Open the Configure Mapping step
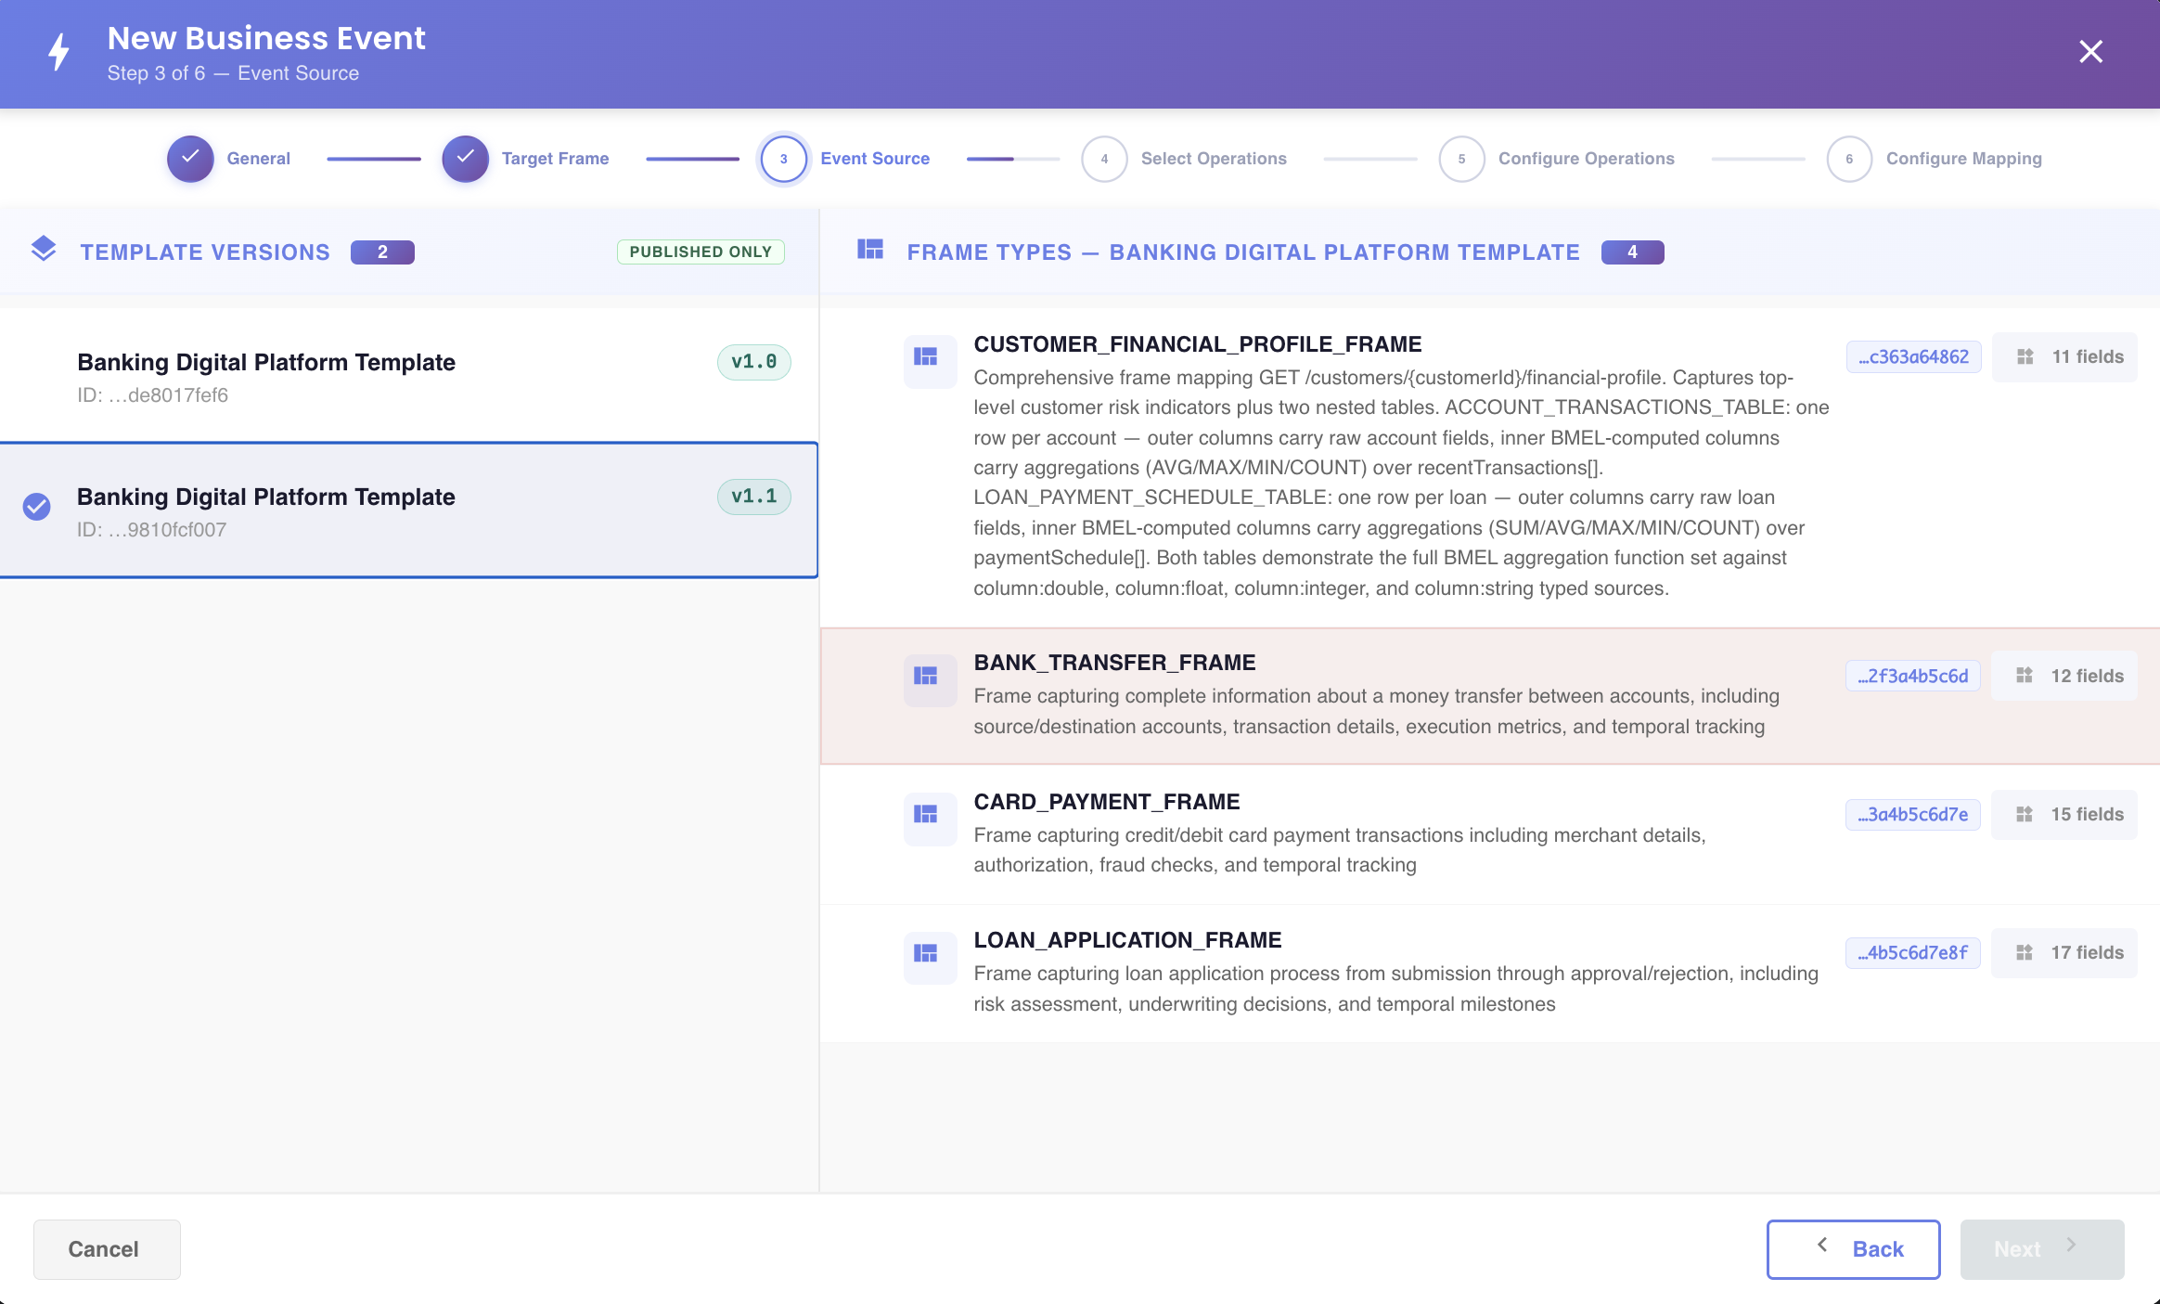The height and width of the screenshot is (1304, 2160). (1935, 159)
